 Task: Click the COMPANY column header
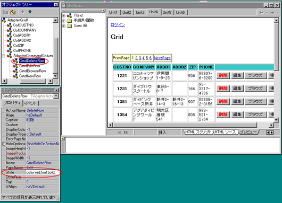coord(144,67)
